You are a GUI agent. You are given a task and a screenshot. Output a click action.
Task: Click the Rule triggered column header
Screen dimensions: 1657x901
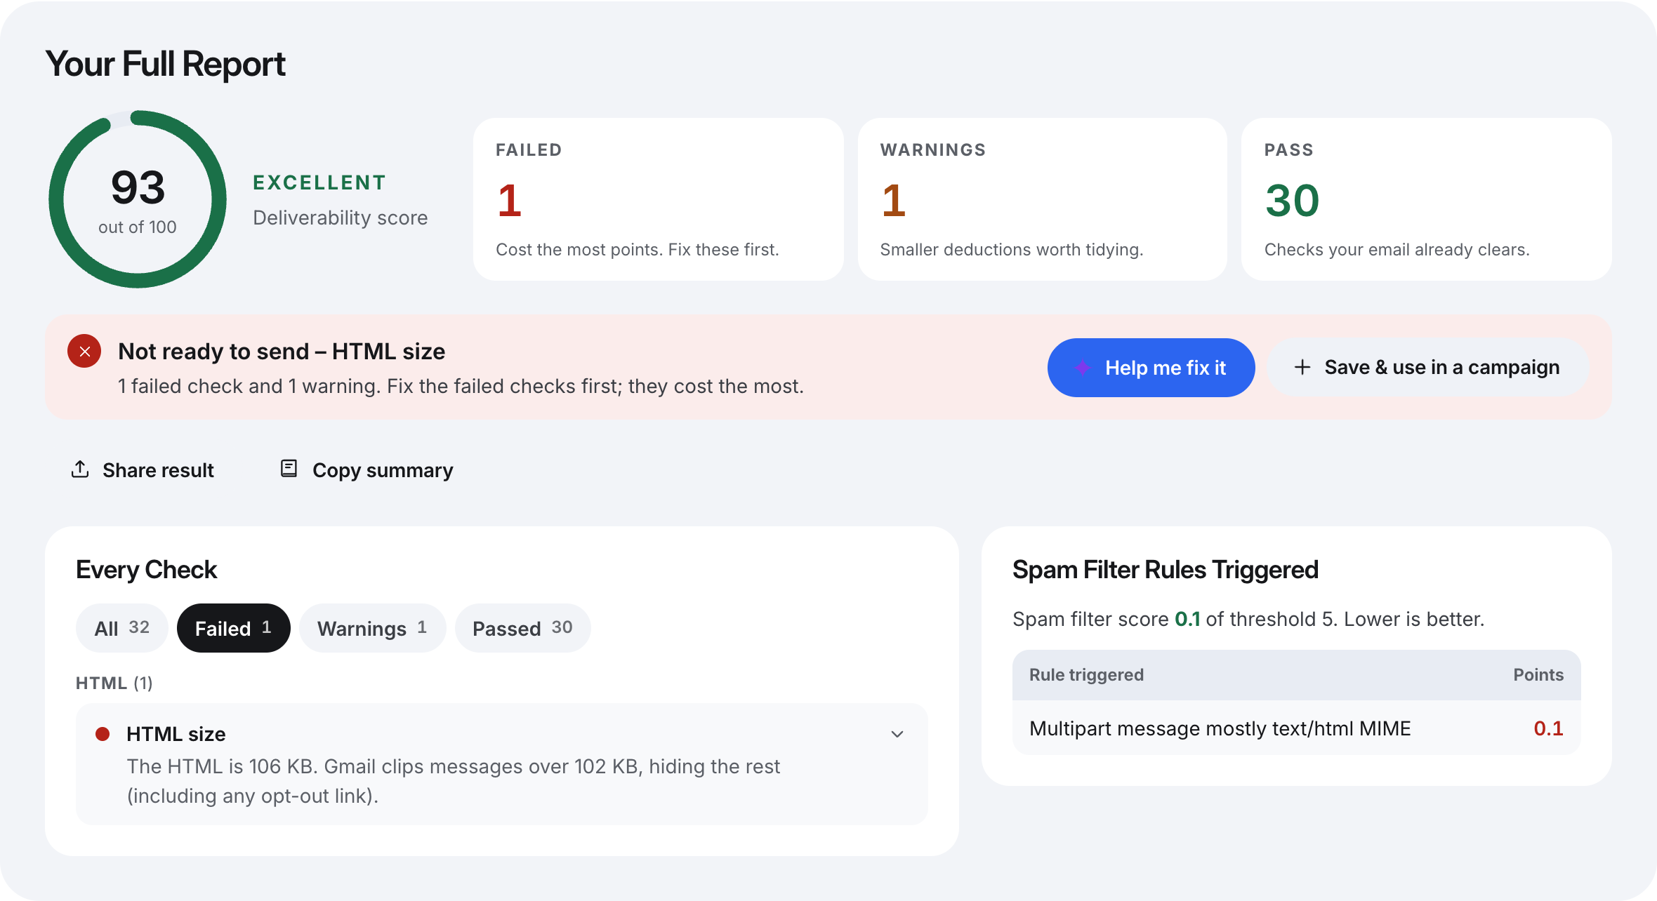1086,675
